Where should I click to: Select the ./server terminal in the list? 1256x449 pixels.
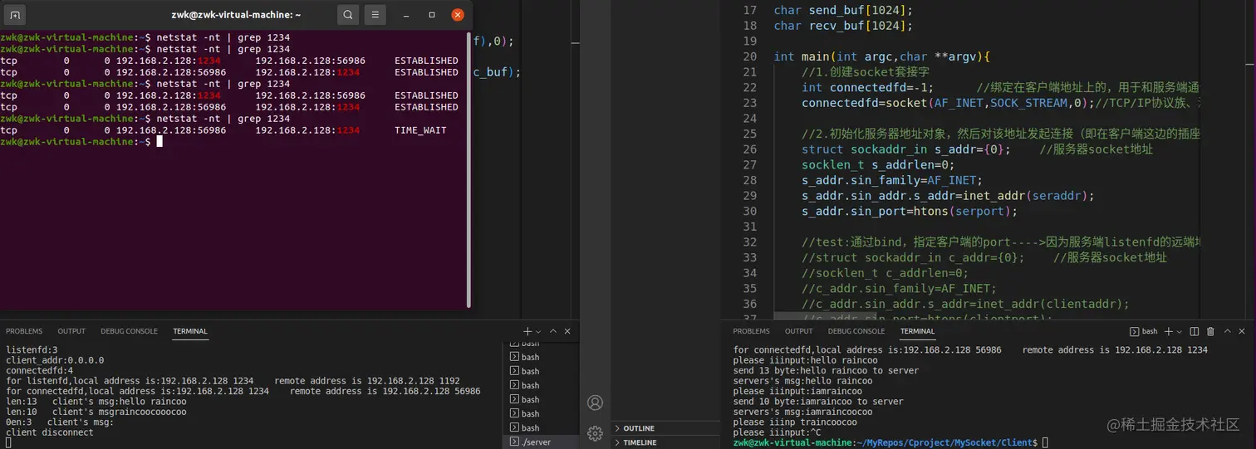point(540,442)
